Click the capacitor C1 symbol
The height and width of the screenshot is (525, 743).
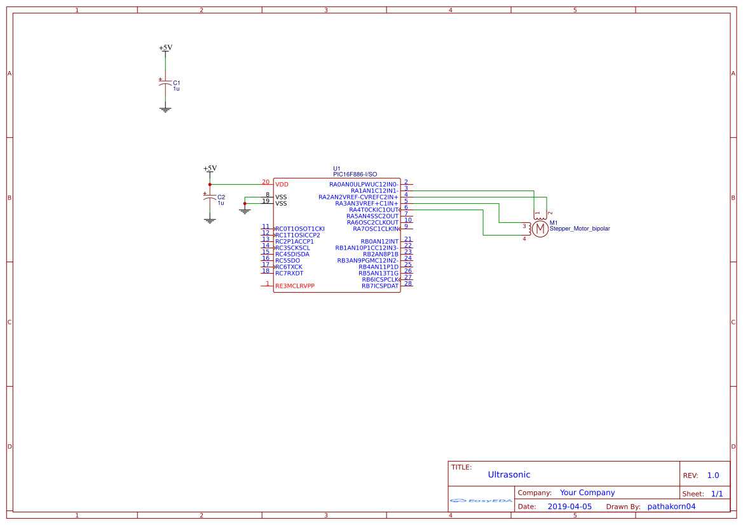click(165, 83)
